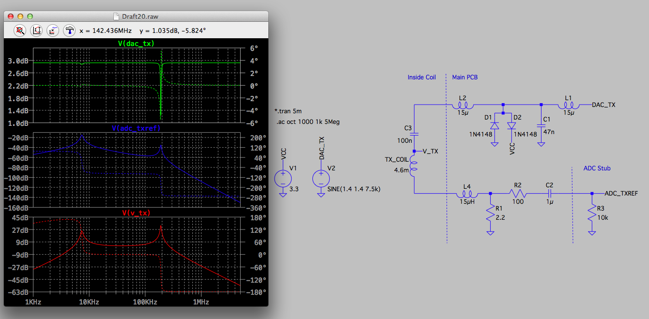Click the .ac oct 1000 directive text

[x=308, y=122]
